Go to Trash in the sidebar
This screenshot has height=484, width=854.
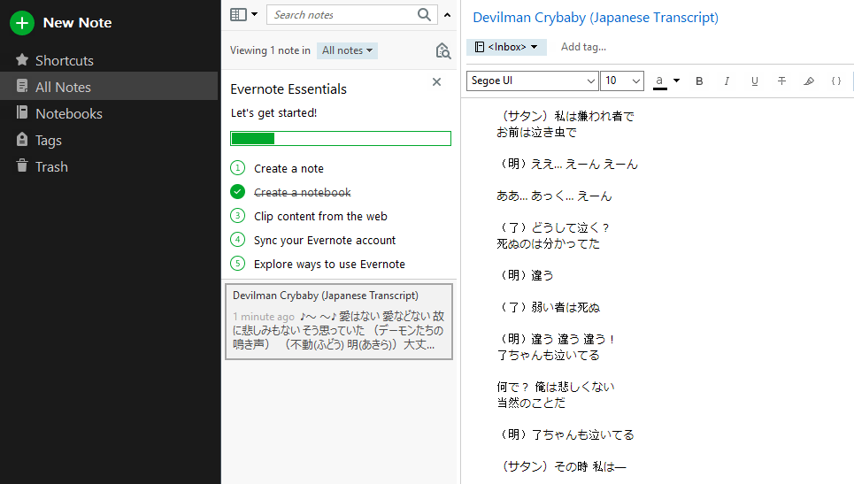click(x=51, y=166)
